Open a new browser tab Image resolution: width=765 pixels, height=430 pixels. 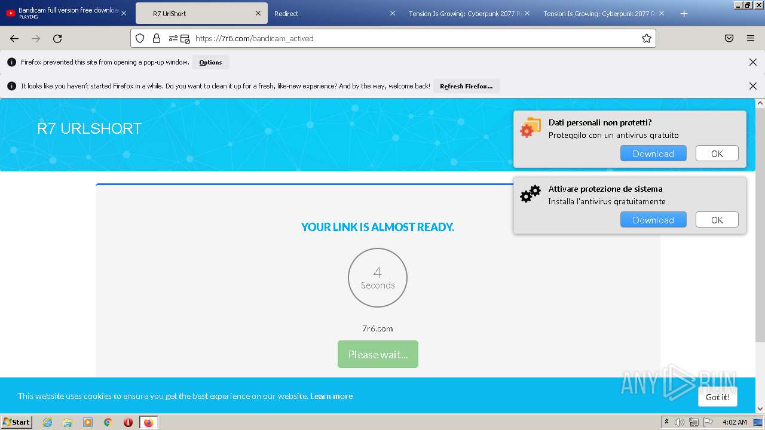pyautogui.click(x=684, y=14)
